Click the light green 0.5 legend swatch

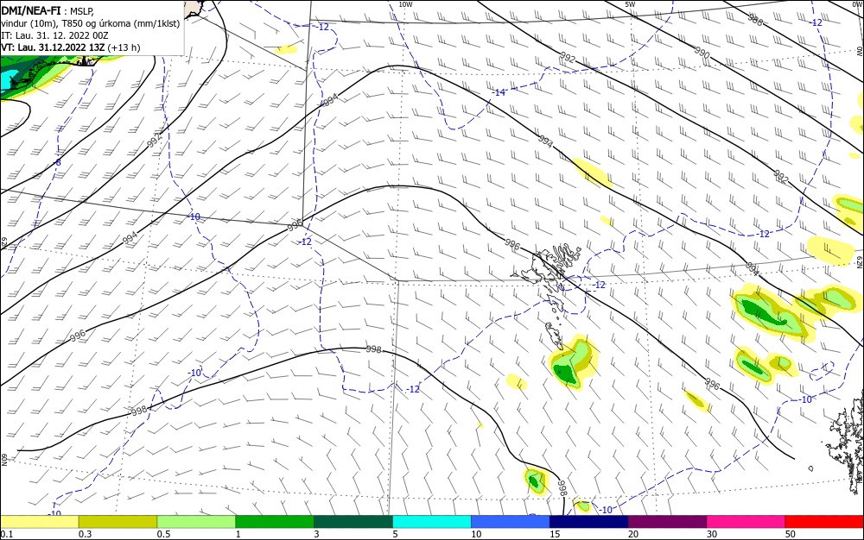point(196,522)
